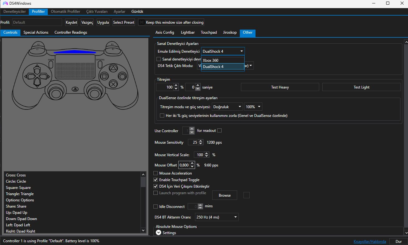Choose DualShock 4 in the dropdown list
This screenshot has height=245, width=408.
pyautogui.click(x=223, y=66)
